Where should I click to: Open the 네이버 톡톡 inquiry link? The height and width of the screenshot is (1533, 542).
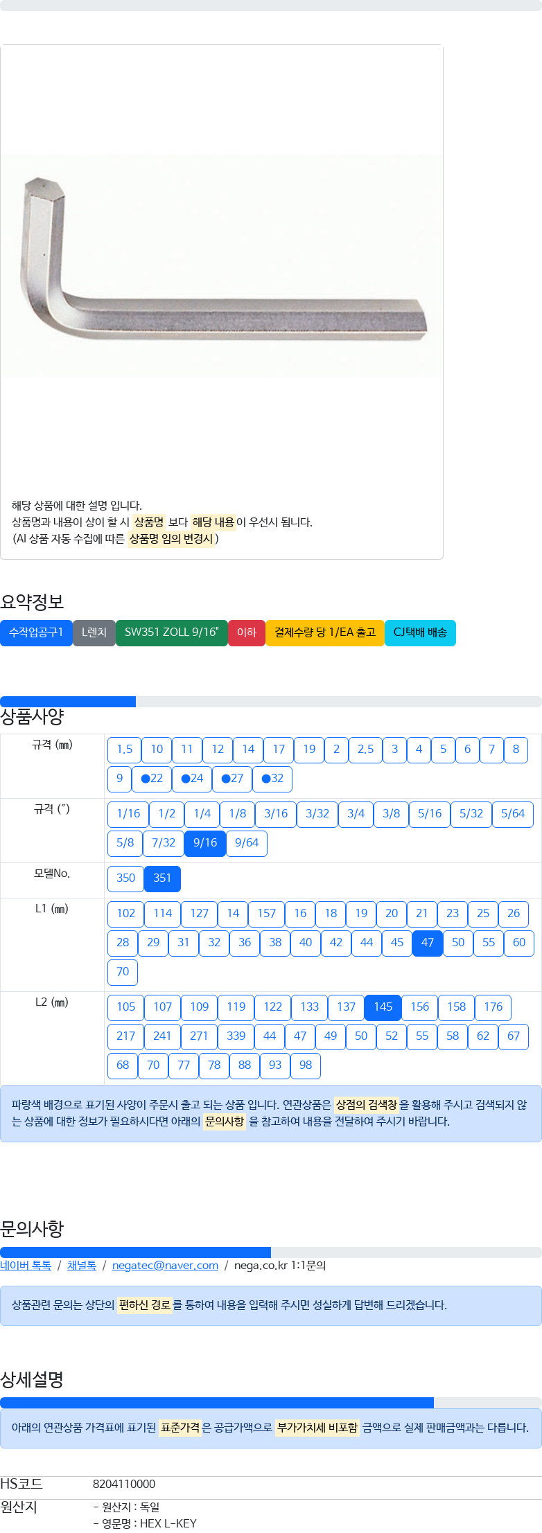(x=26, y=1265)
